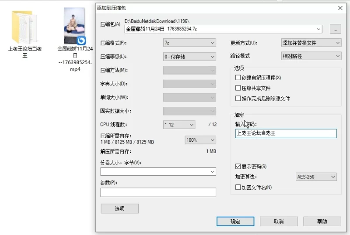
Task: Click the disabled 单词大小 dropdown
Action: tap(189, 98)
